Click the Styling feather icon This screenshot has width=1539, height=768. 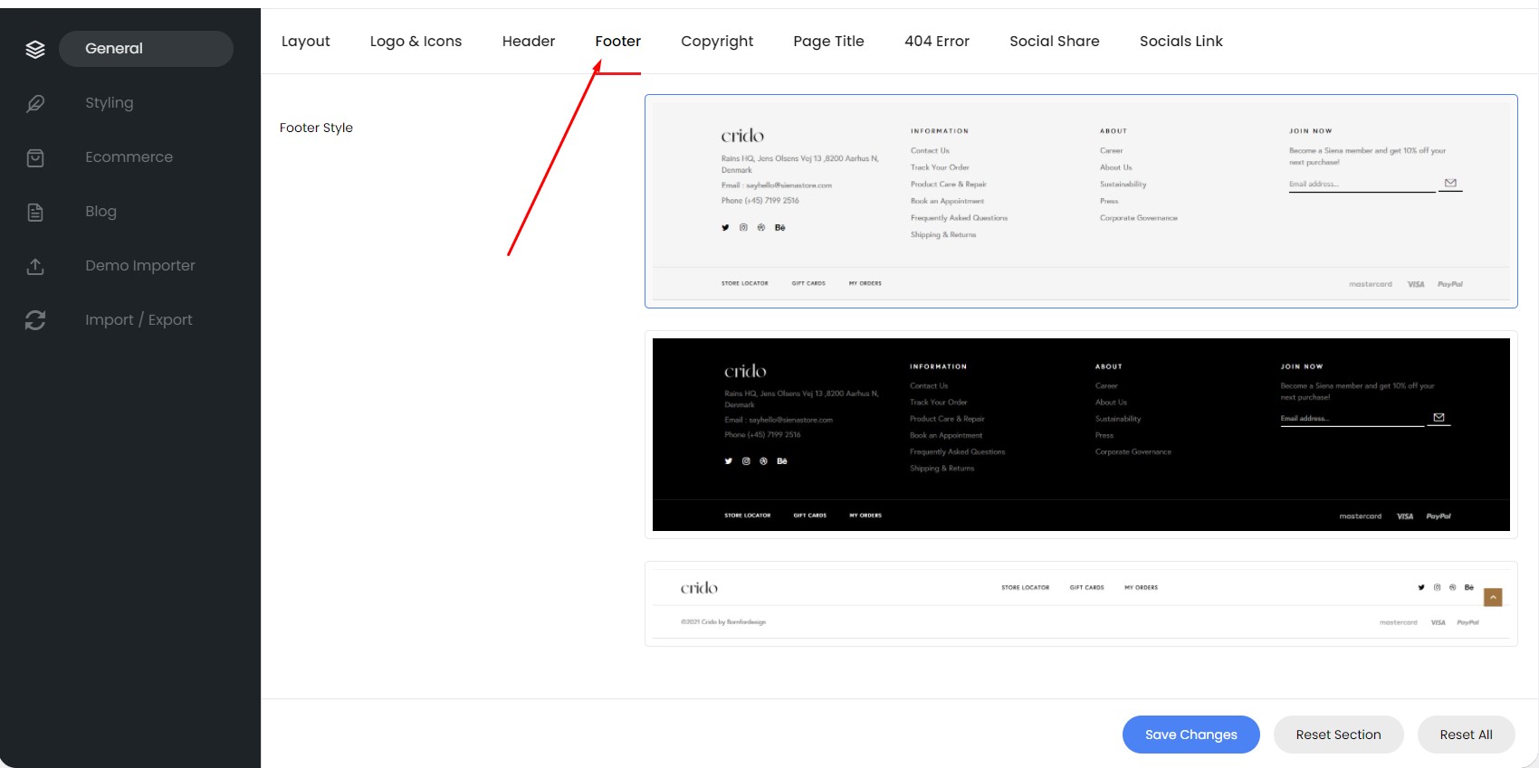(35, 103)
